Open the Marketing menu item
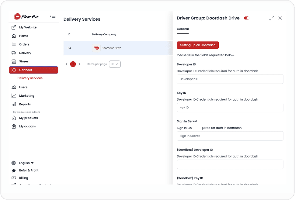295x200 pixels. pos(27,96)
